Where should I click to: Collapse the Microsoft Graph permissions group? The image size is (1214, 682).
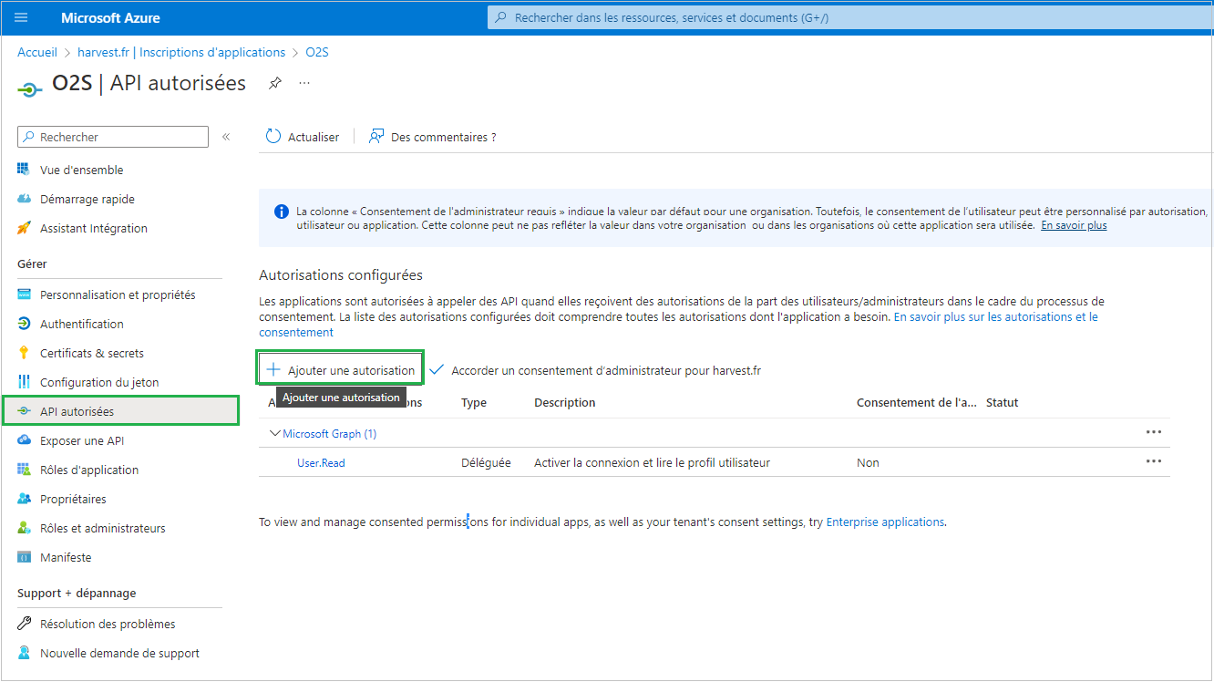click(275, 434)
